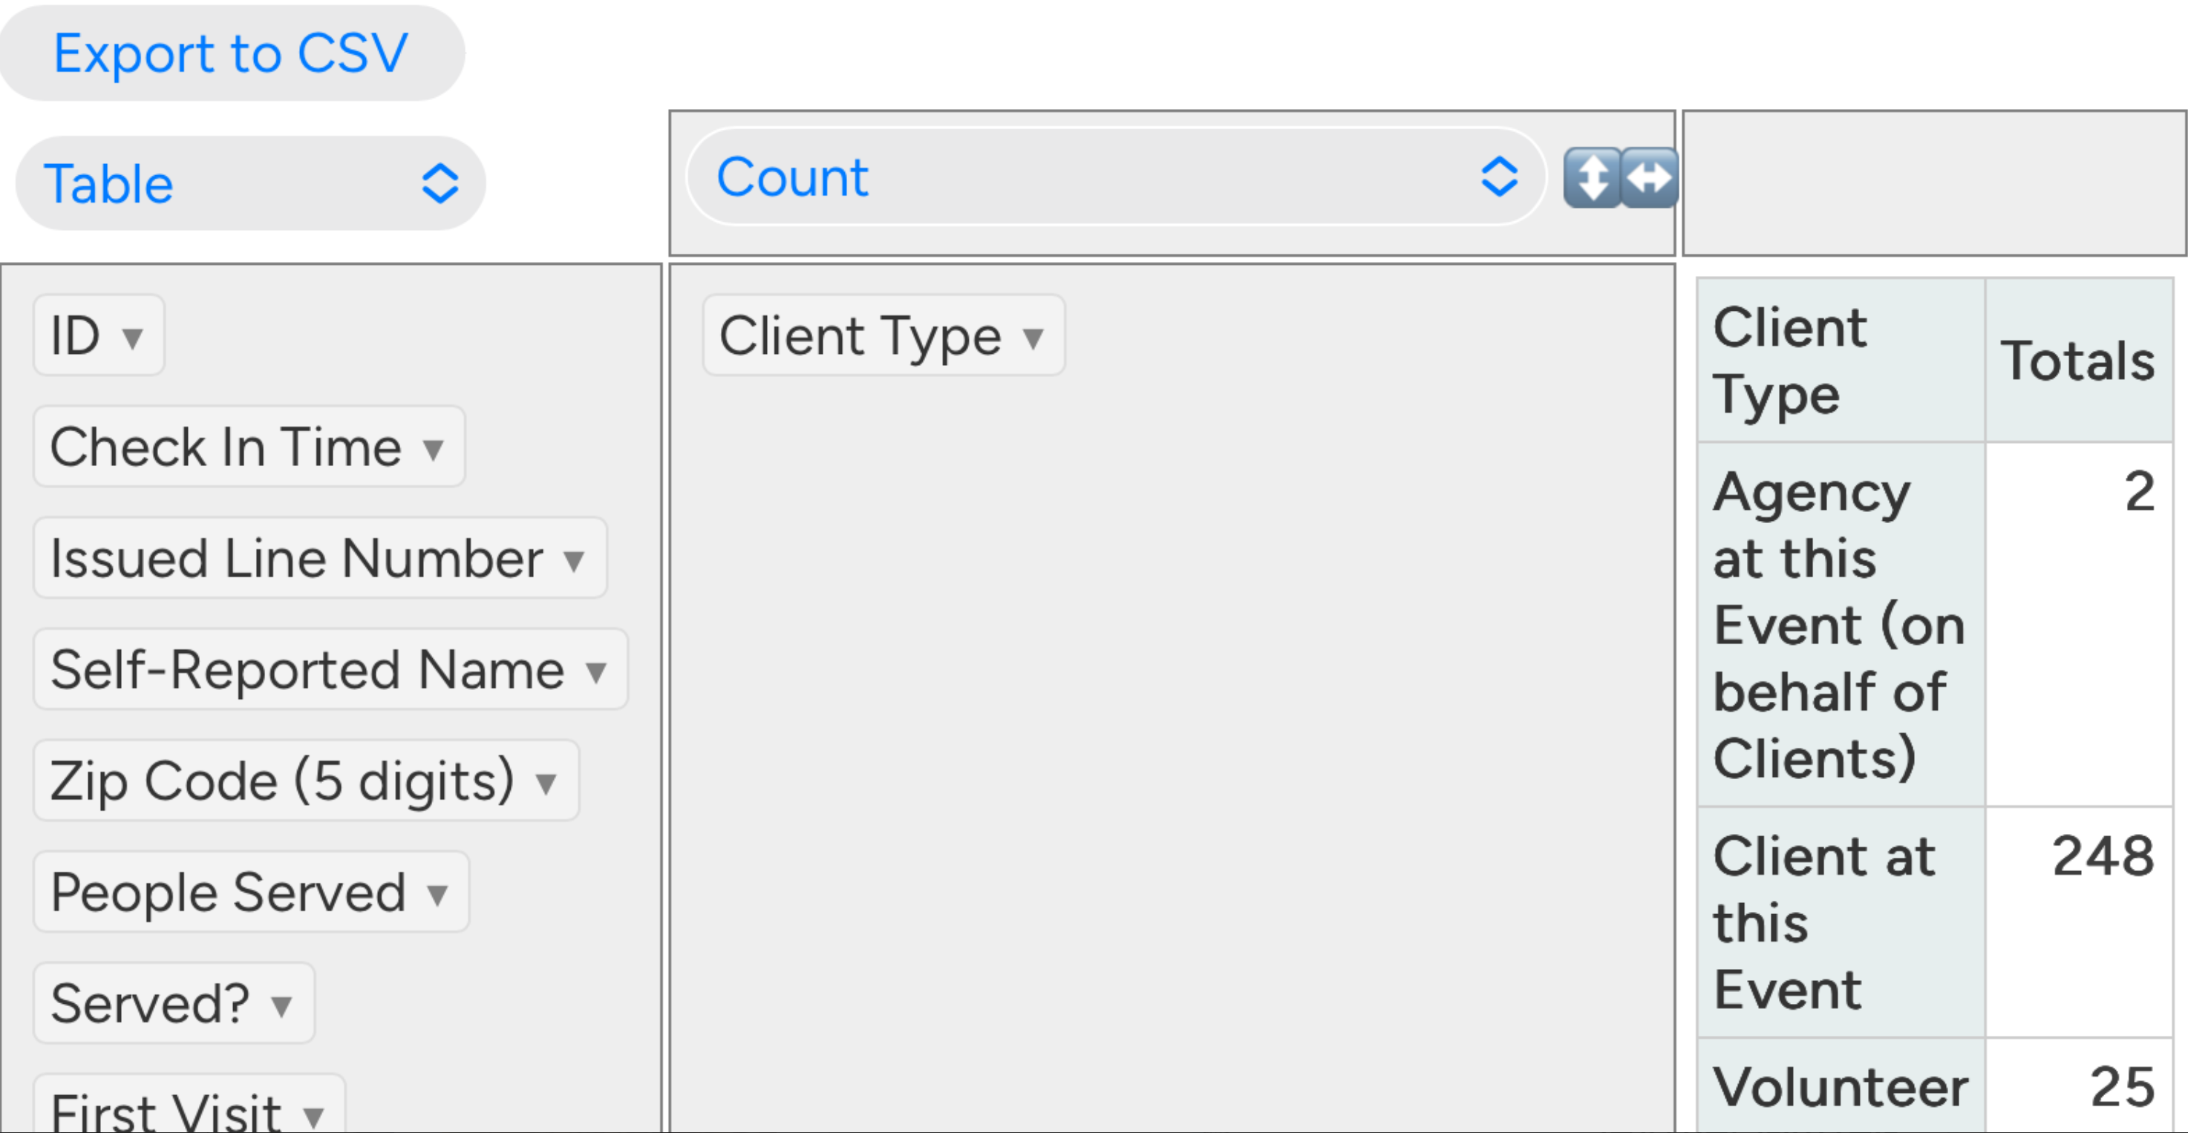
Task: Open Check In Time filter triangle
Action: point(433,449)
